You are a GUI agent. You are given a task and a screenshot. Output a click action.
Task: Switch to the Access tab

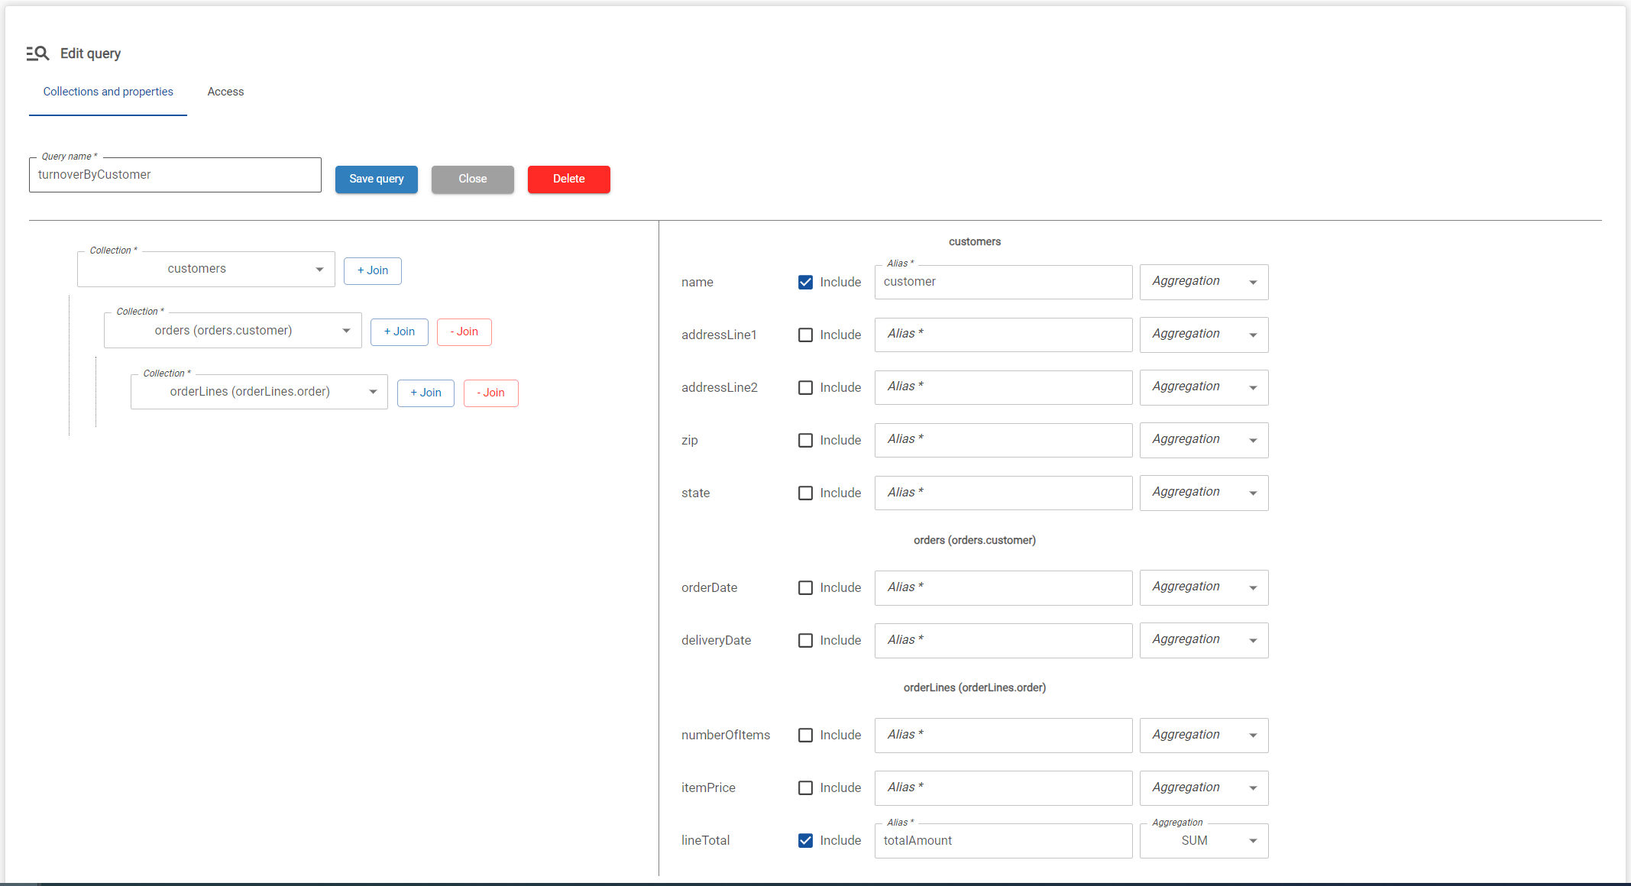[x=225, y=91]
